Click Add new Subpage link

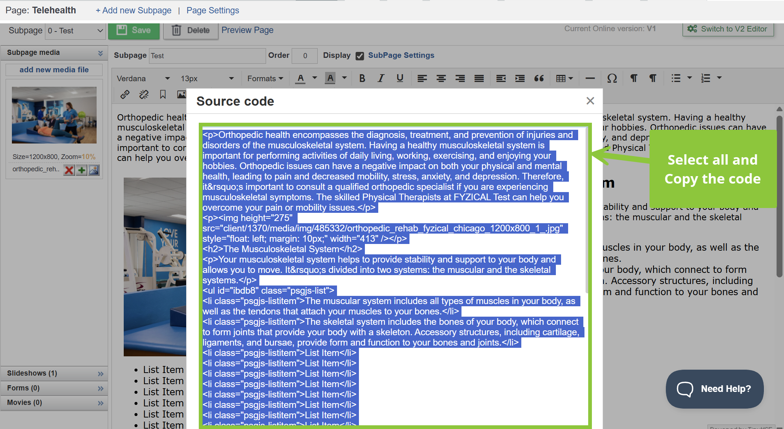(x=133, y=10)
